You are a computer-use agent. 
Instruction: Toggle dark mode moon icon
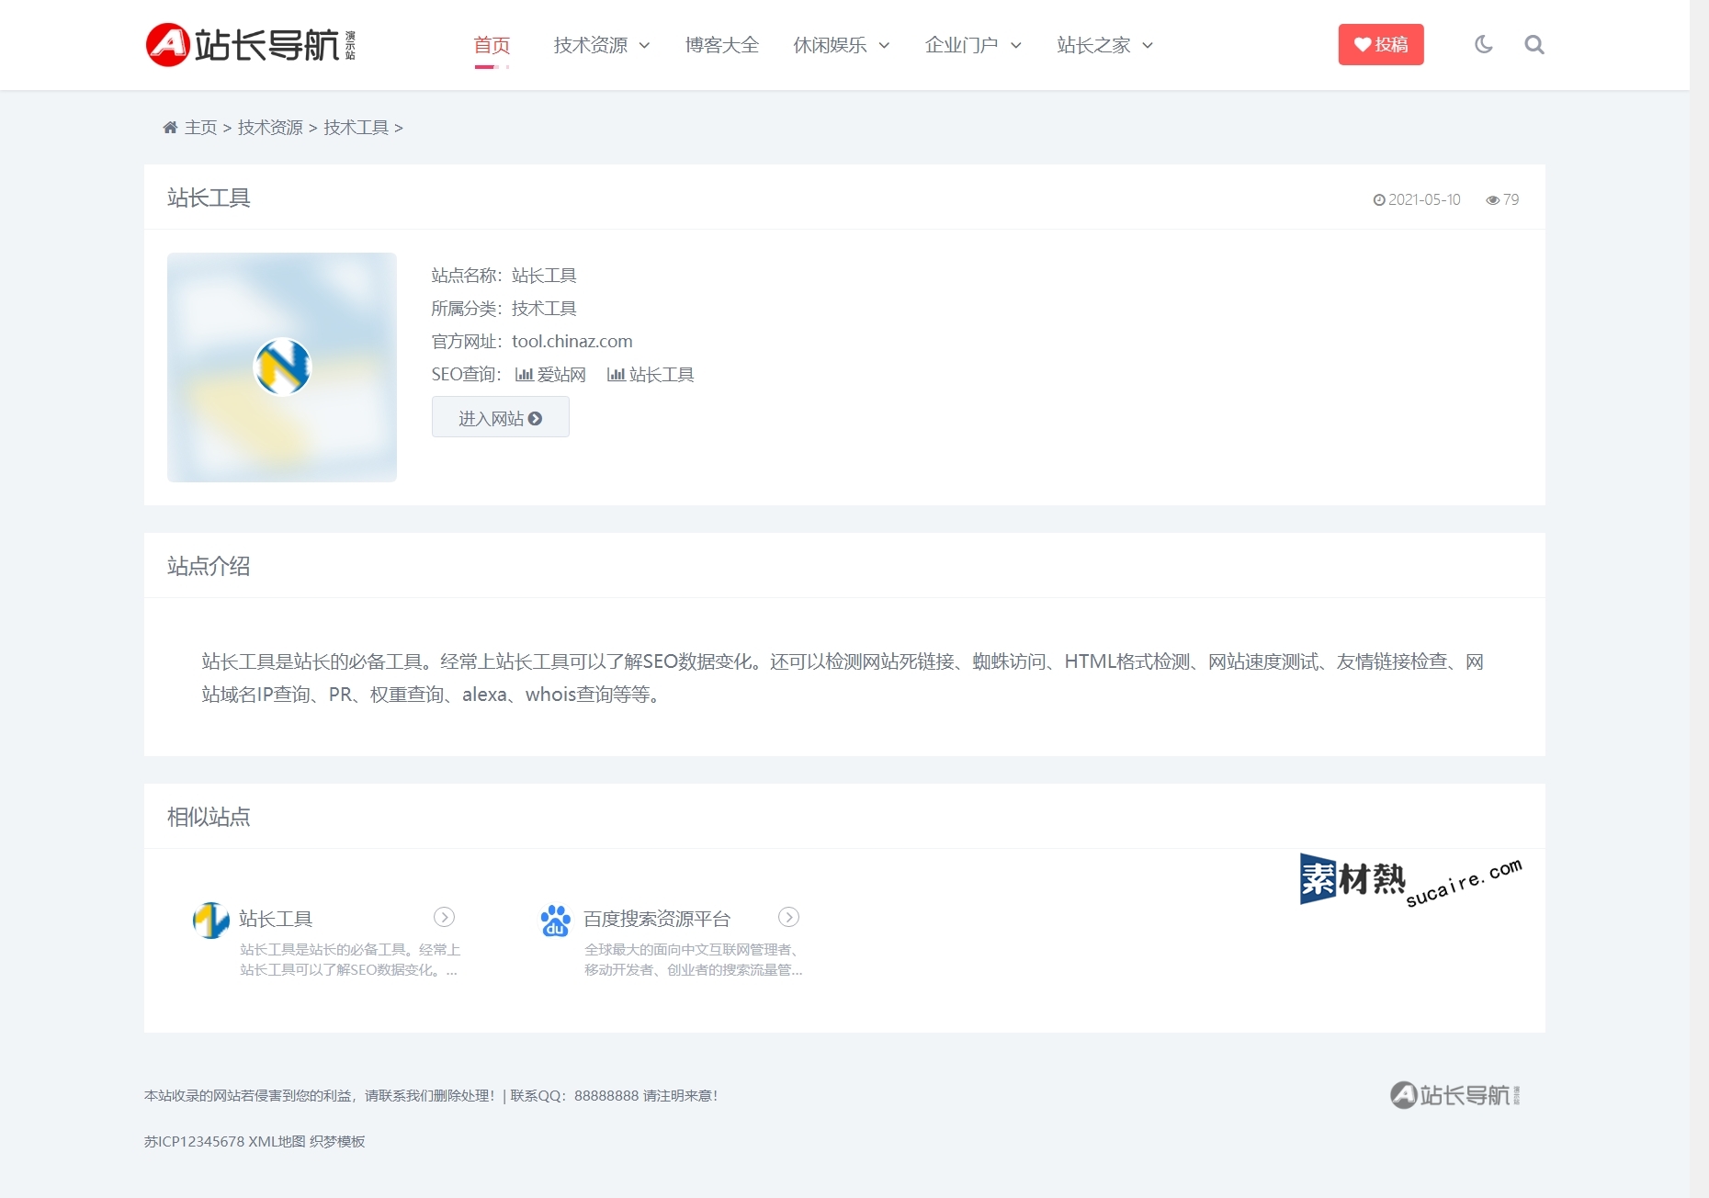(1483, 44)
